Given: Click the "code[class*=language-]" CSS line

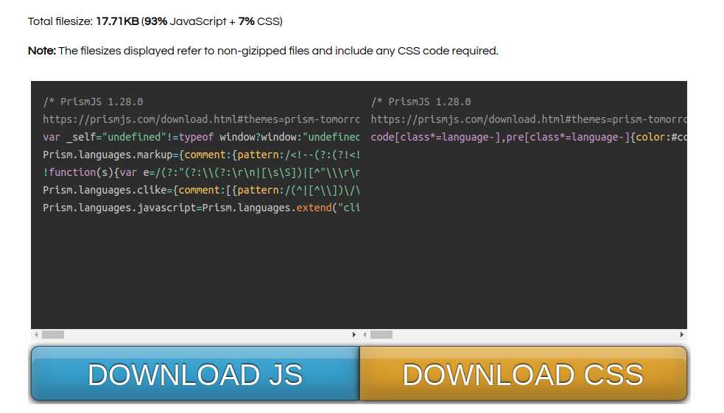Looking at the screenshot, I should tap(529, 137).
